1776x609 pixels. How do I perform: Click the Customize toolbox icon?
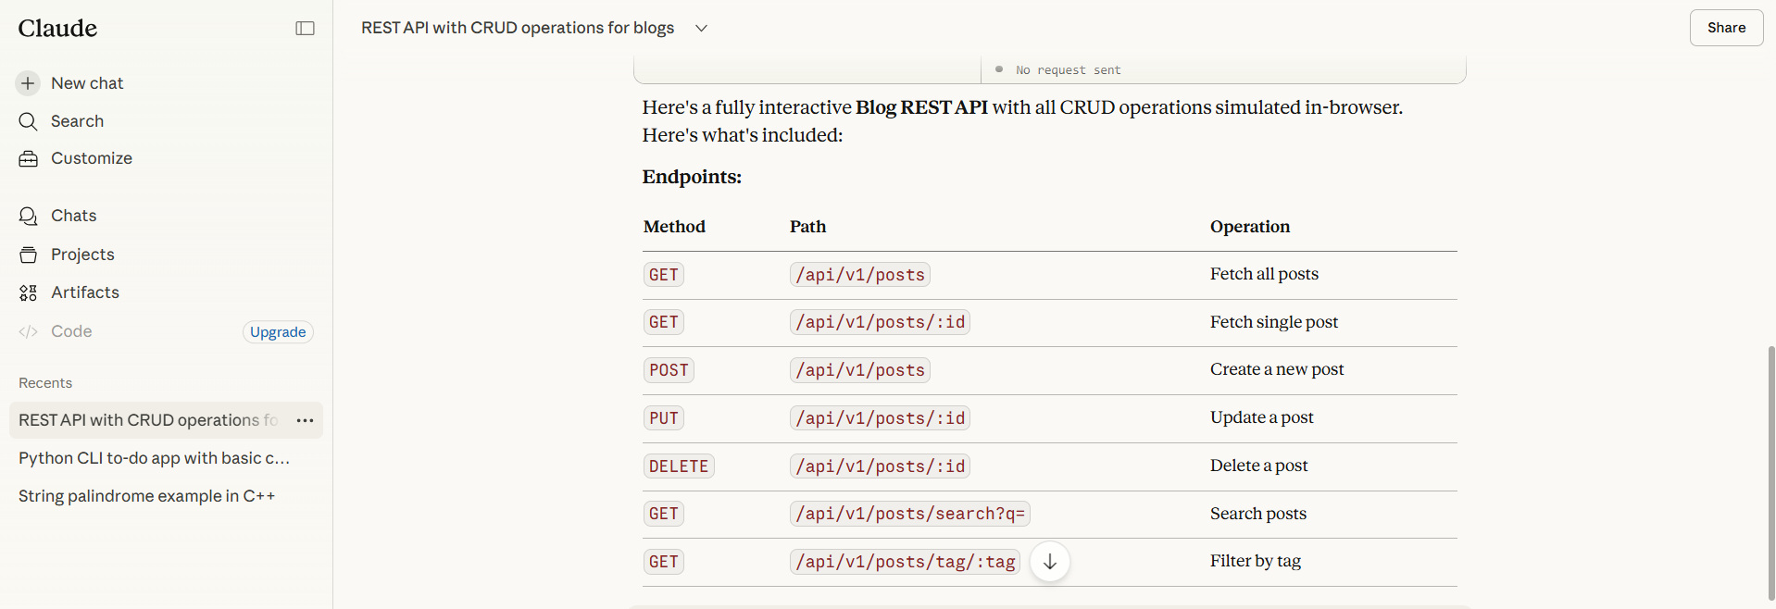pyautogui.click(x=28, y=158)
